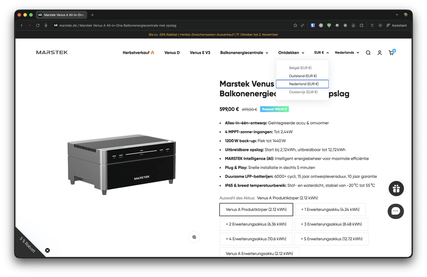Image resolution: width=427 pixels, height=277 pixels.
Task: Choose Duitsland (EUR €) from the list
Action: coord(302,76)
